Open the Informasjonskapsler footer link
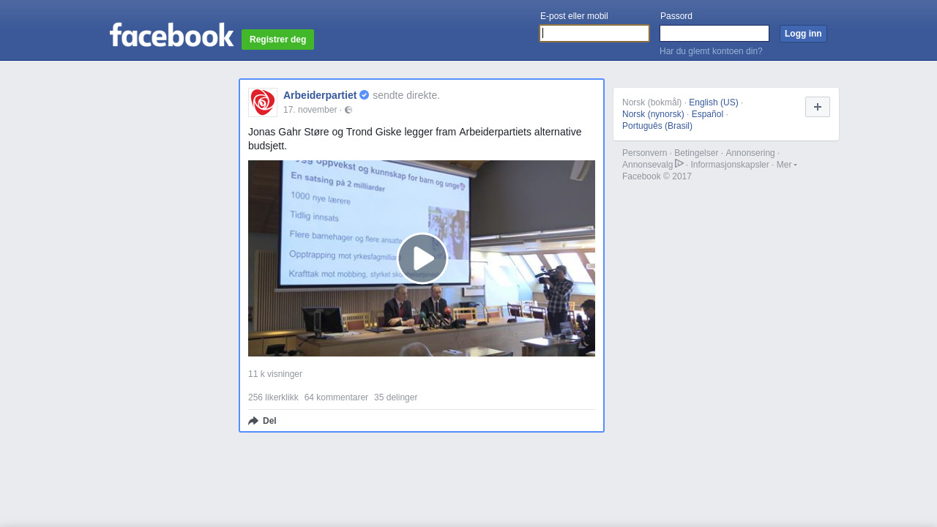Viewport: 937px width, 527px height. click(730, 165)
